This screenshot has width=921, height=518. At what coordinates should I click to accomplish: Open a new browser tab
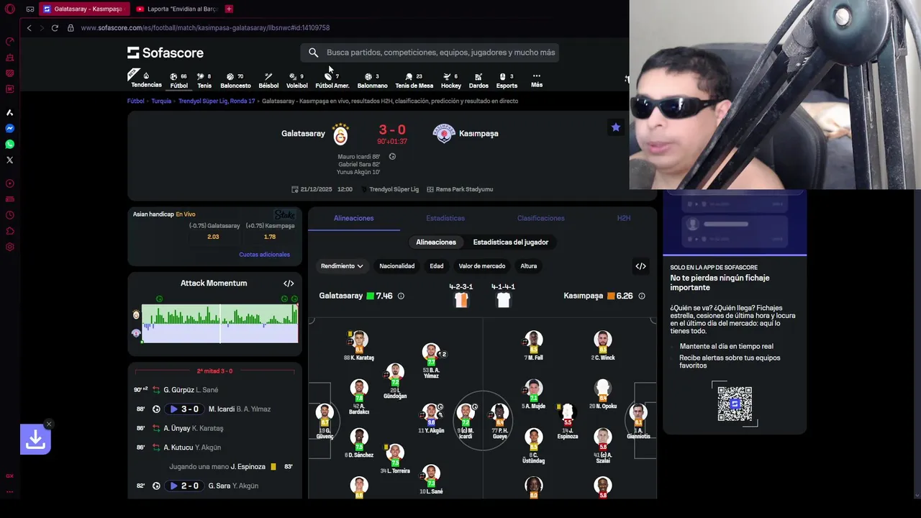(229, 9)
